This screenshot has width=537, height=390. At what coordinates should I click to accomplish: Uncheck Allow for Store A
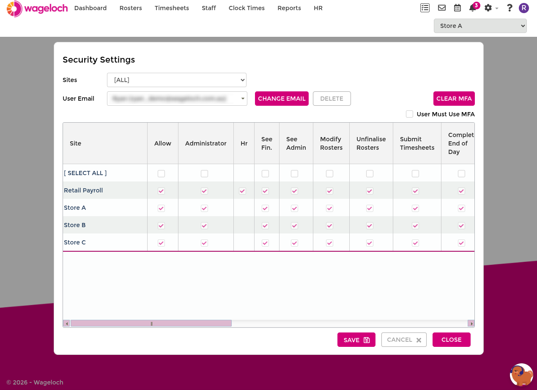(161, 208)
